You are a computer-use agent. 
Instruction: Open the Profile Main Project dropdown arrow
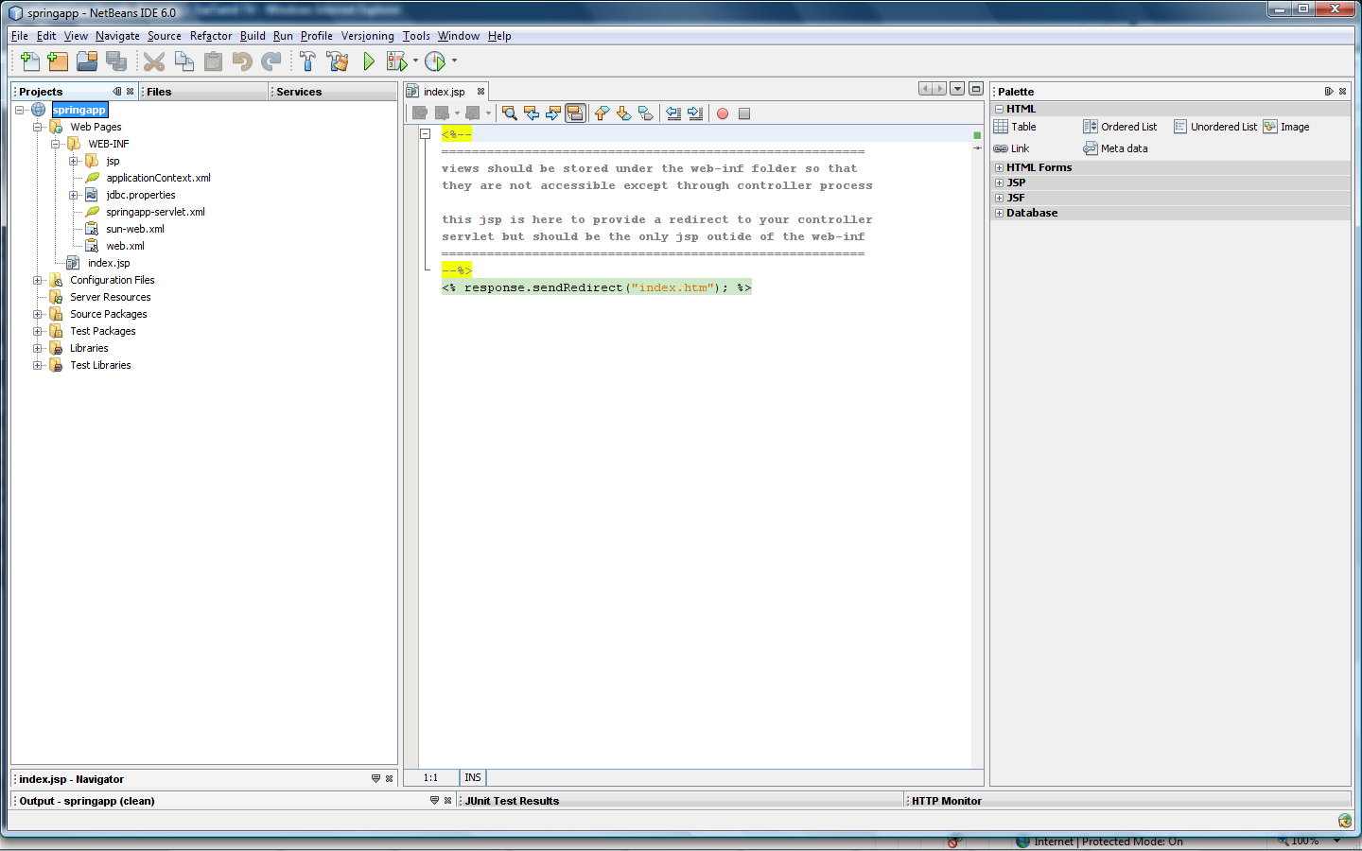click(x=454, y=61)
